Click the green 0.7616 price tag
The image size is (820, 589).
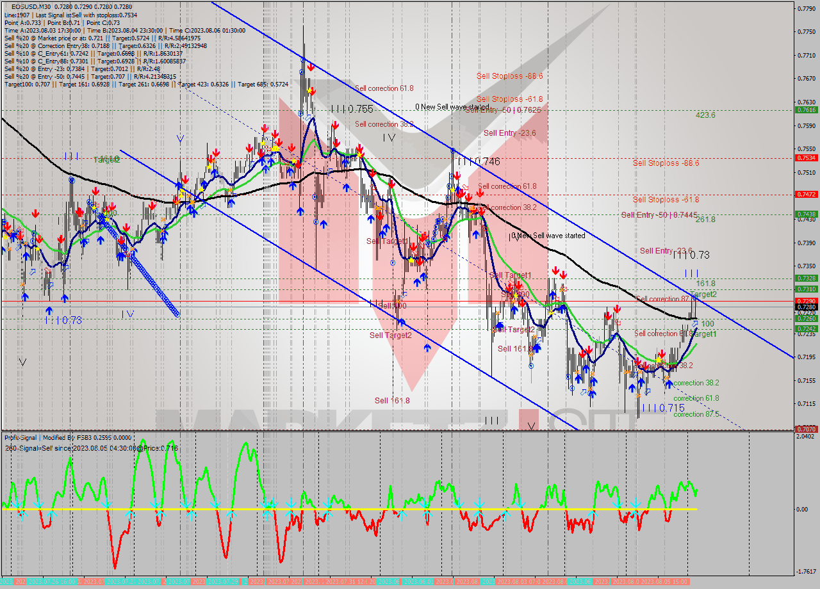pyautogui.click(x=806, y=109)
